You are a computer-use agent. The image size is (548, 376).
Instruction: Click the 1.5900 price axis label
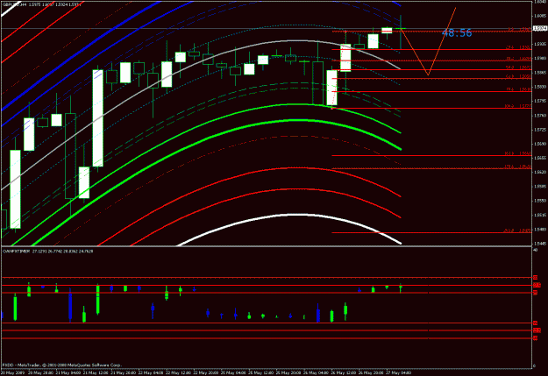click(540, 59)
